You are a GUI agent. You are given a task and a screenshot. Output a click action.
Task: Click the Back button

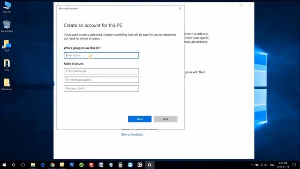[165, 119]
